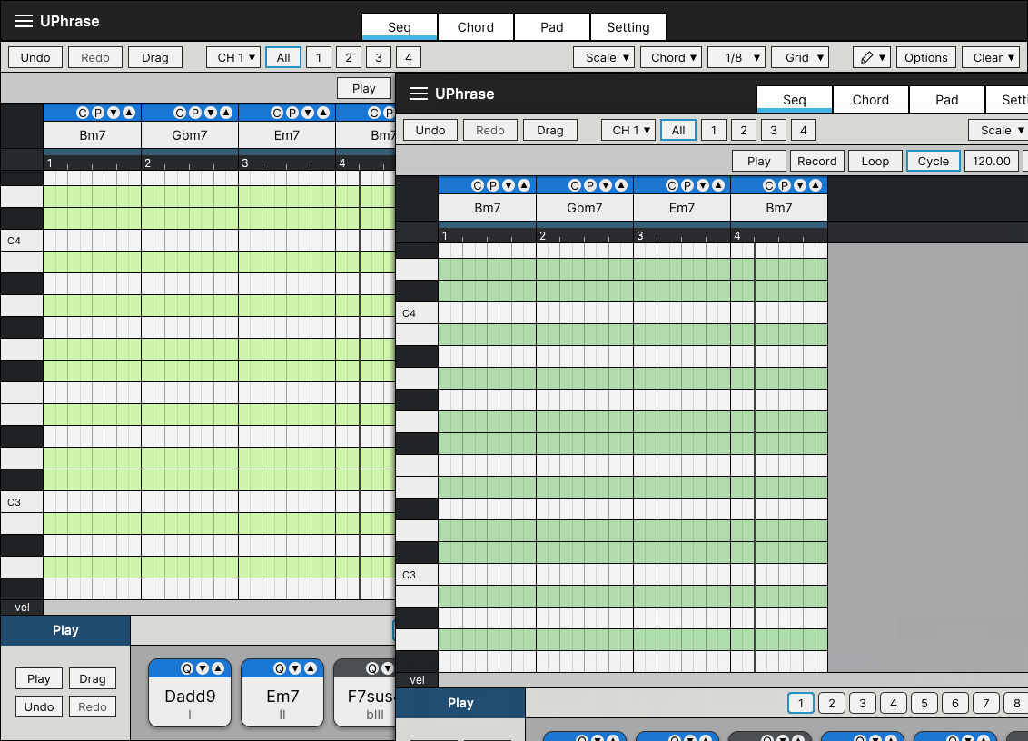This screenshot has width=1028, height=741.
Task: Click the Record button in the front window
Action: pos(817,162)
